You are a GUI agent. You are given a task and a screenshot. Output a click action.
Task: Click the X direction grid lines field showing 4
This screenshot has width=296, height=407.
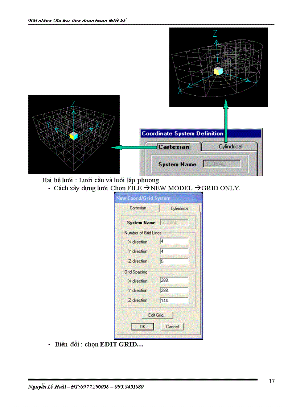click(x=174, y=242)
